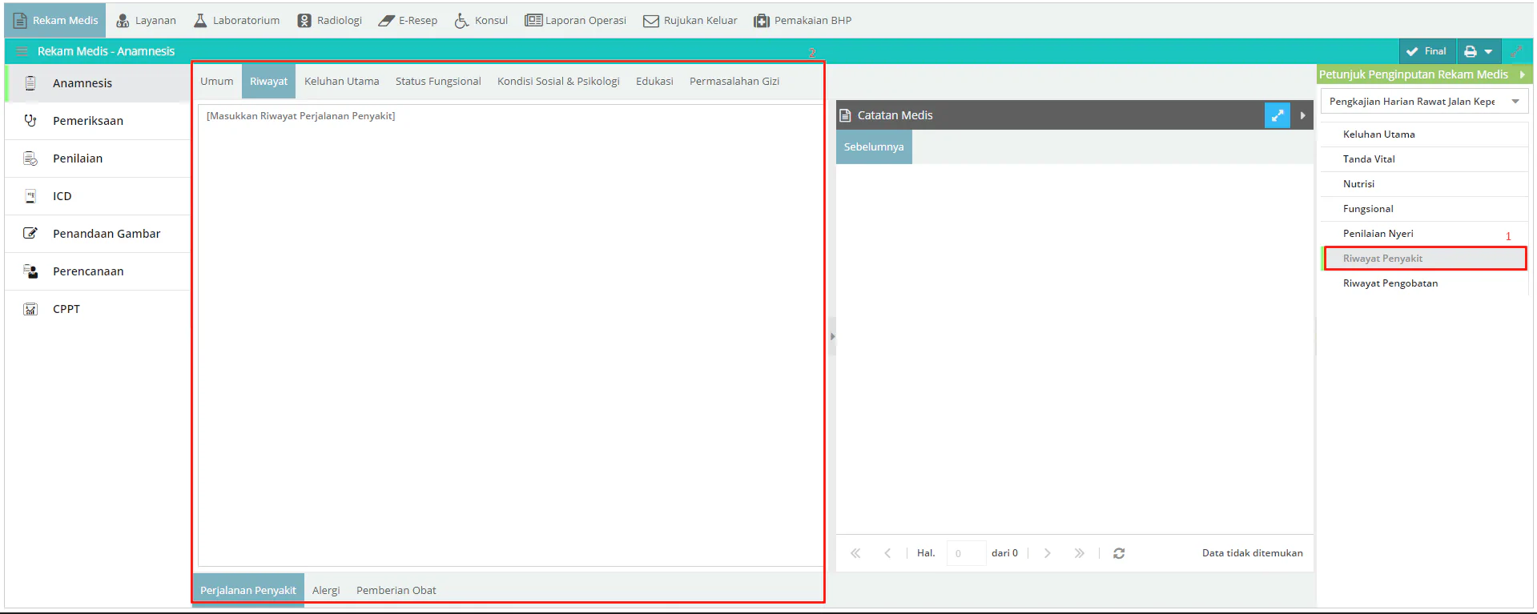
Task: Refresh the Catatan Medis list
Action: point(1119,553)
